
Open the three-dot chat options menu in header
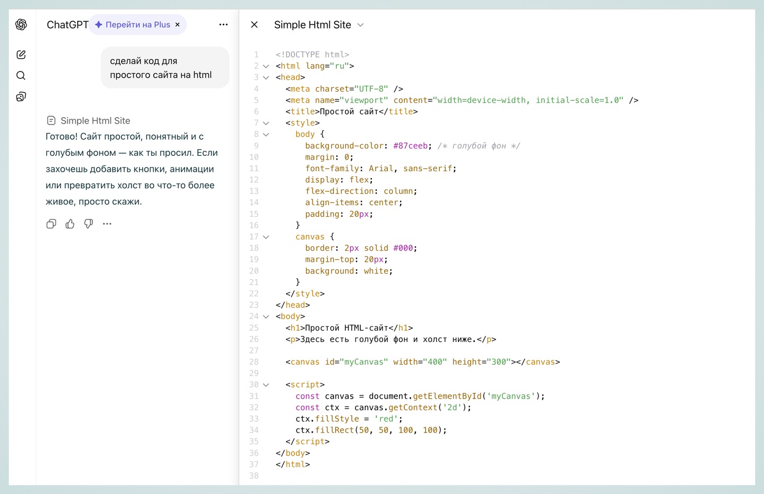[x=223, y=24]
